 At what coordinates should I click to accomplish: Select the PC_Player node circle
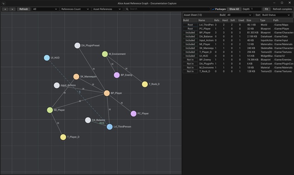point(133,114)
